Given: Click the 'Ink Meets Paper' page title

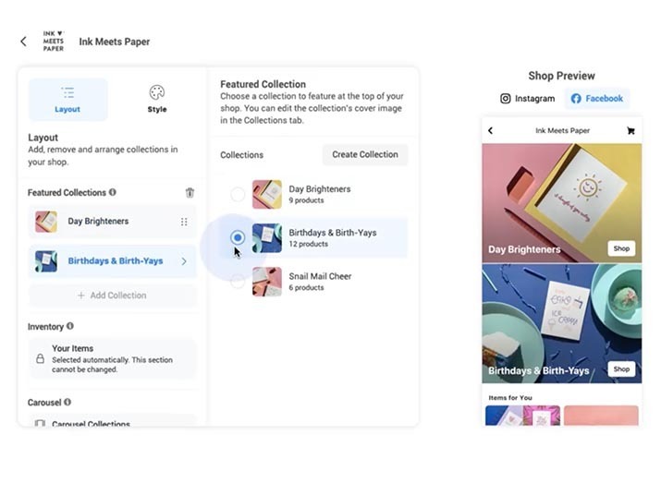Looking at the screenshot, I should (115, 42).
